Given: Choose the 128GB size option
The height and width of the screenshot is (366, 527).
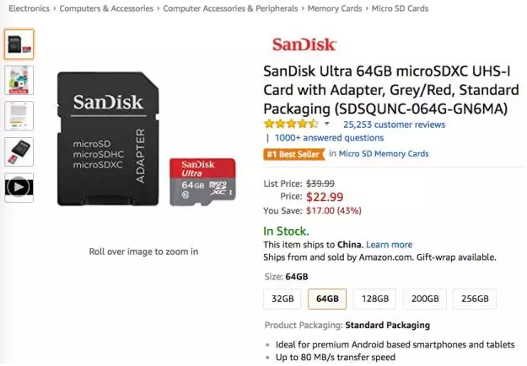Looking at the screenshot, I should point(375,299).
